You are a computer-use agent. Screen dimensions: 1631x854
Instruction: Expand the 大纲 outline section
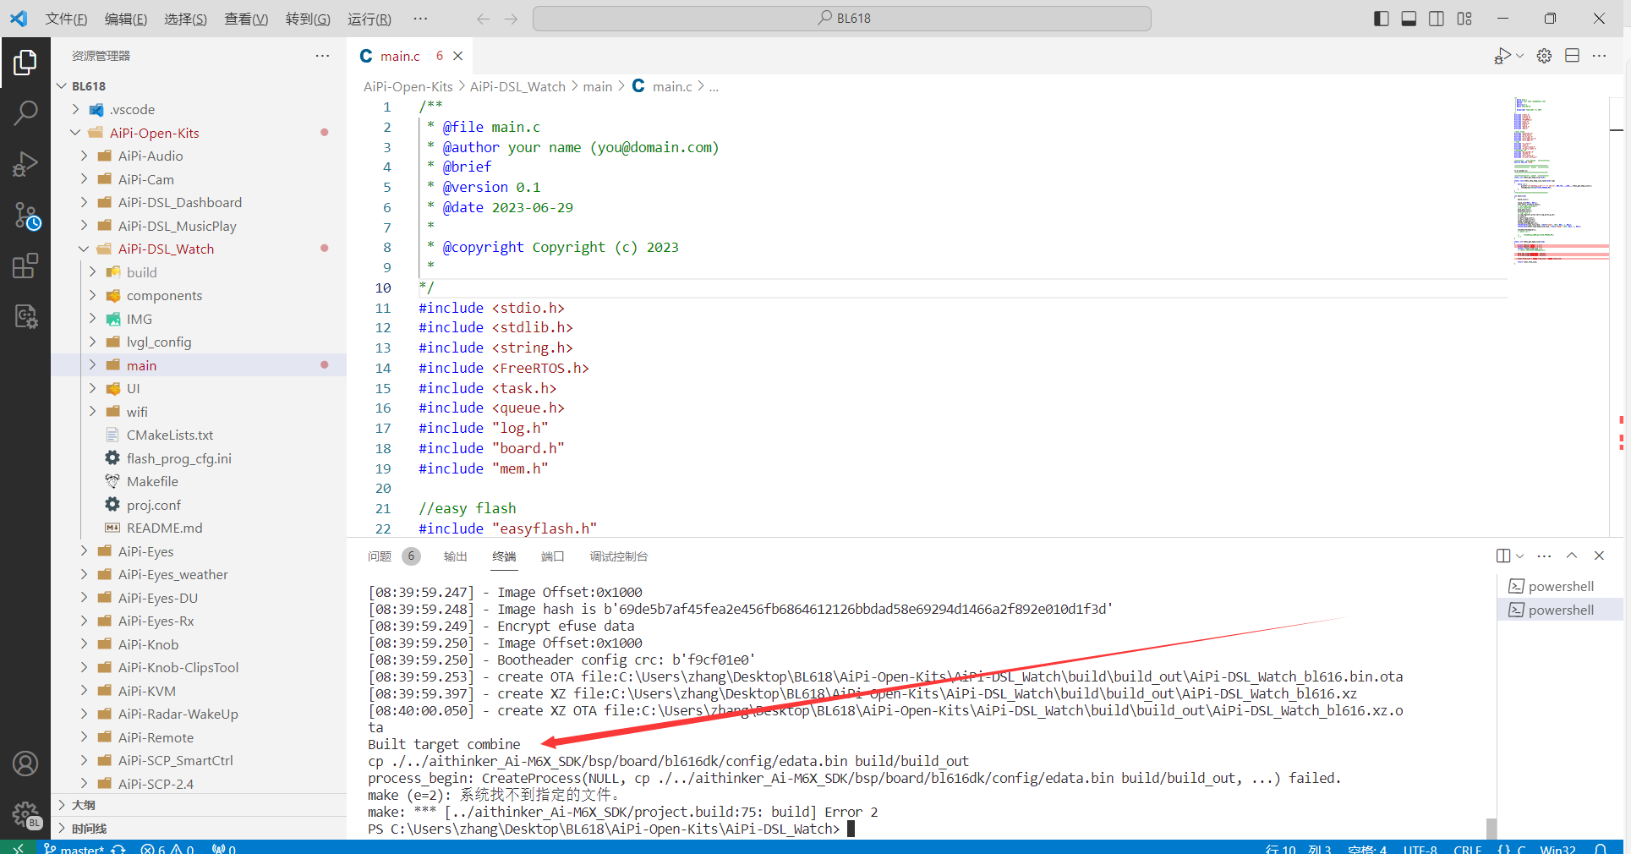(199, 805)
